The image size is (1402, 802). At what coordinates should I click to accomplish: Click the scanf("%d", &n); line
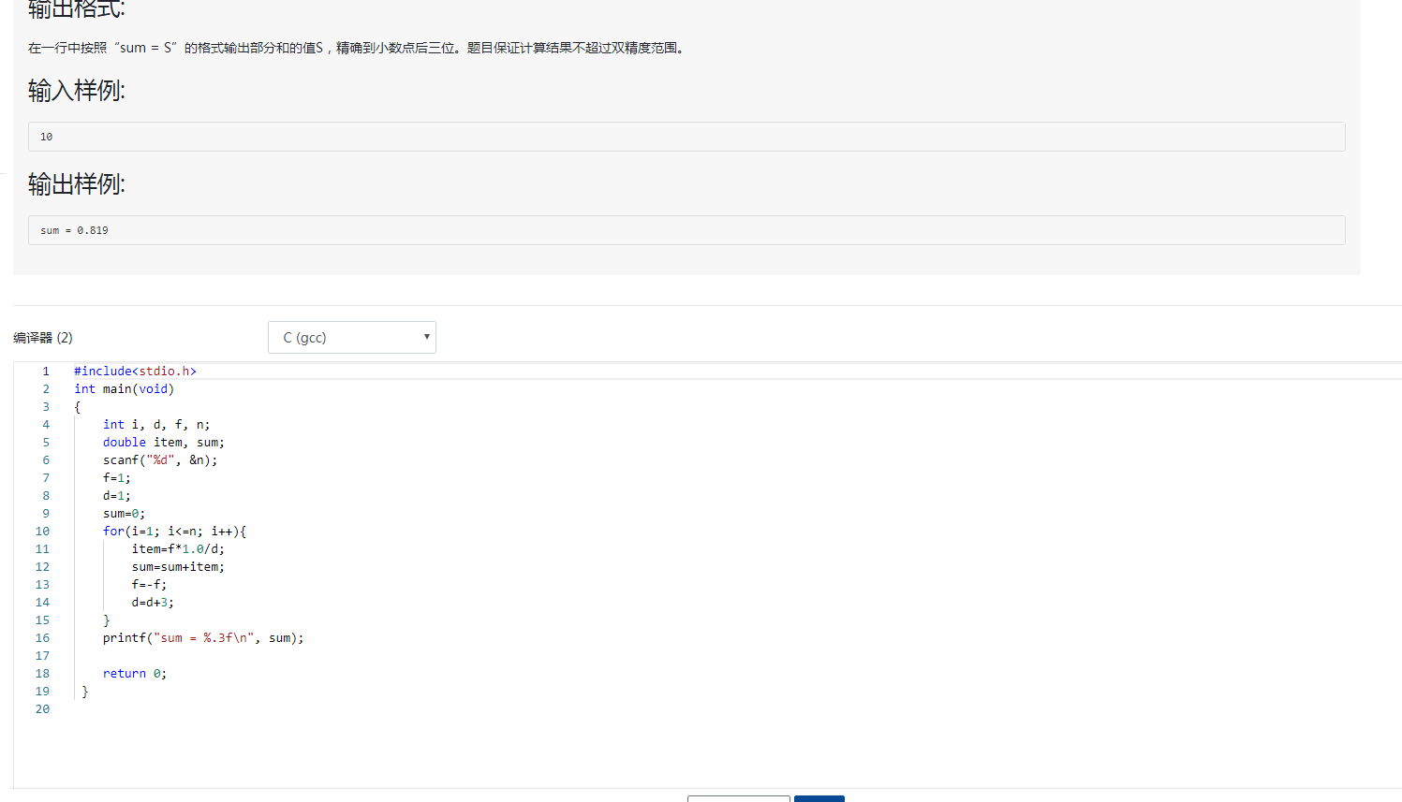coord(160,460)
